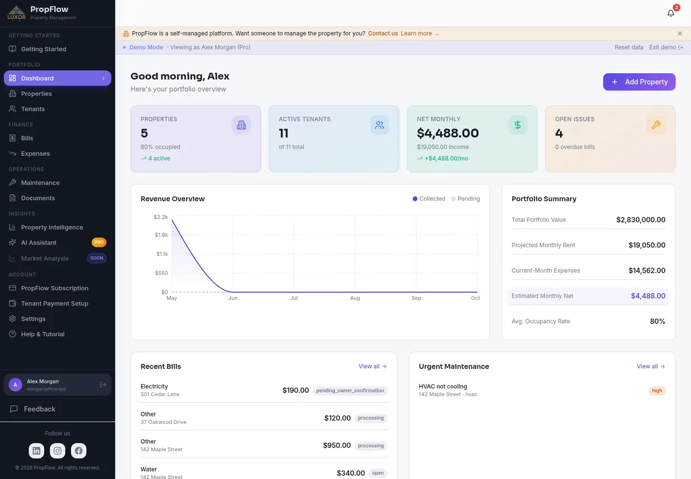This screenshot has width=691, height=479.
Task: Click the Settings gear icon
Action: coord(12,319)
